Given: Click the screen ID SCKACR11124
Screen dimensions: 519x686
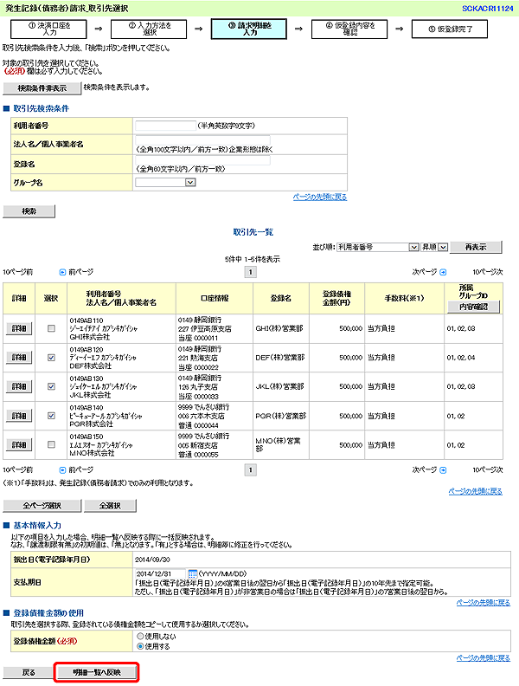Looking at the screenshot, I should [488, 9].
